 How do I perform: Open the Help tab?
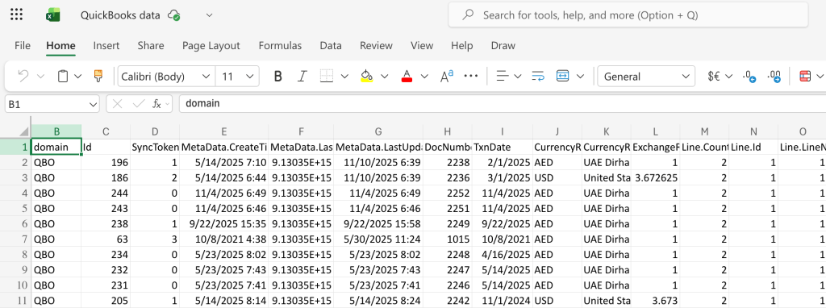click(461, 46)
